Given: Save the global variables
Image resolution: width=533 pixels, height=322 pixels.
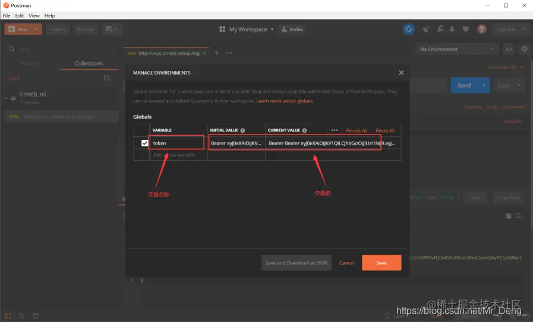Looking at the screenshot, I should tap(381, 262).
